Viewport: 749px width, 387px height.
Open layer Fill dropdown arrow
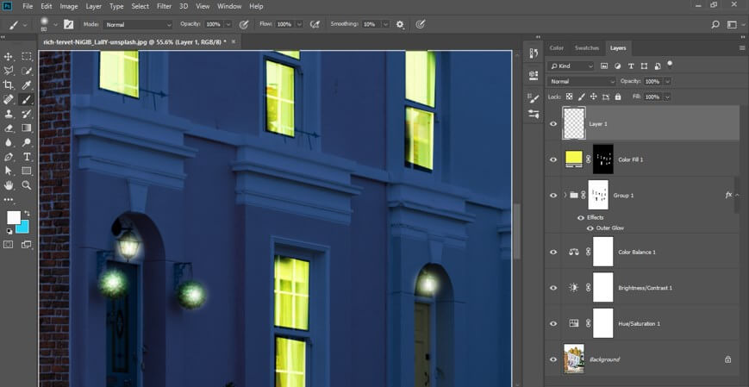[667, 97]
